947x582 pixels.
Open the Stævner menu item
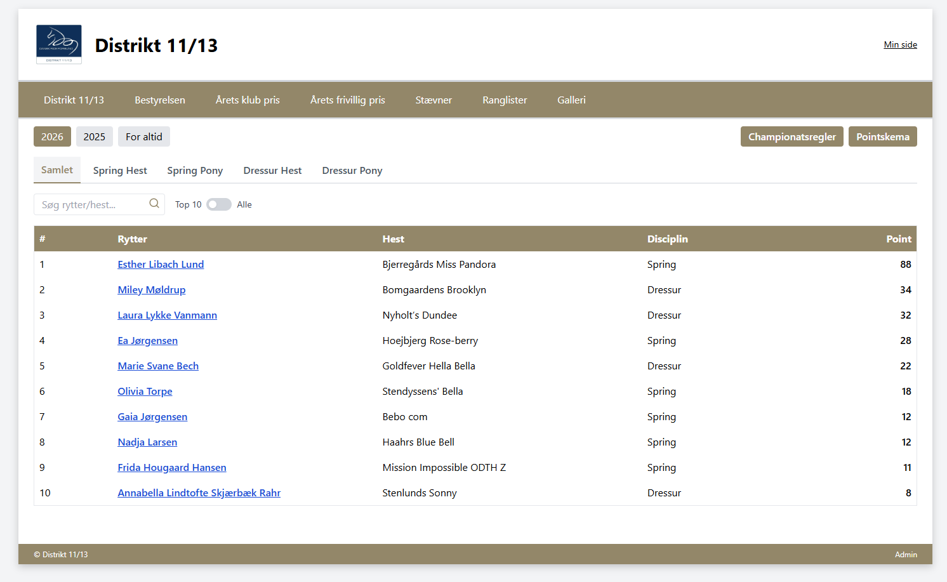pos(434,100)
